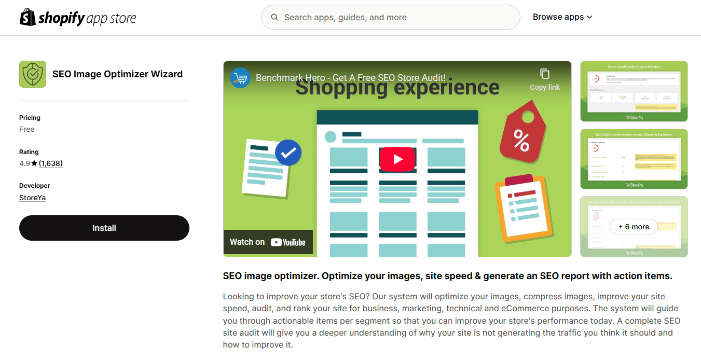The height and width of the screenshot is (360, 701).
Task: View reviews by clicking the 1,638 link
Action: pyautogui.click(x=51, y=163)
